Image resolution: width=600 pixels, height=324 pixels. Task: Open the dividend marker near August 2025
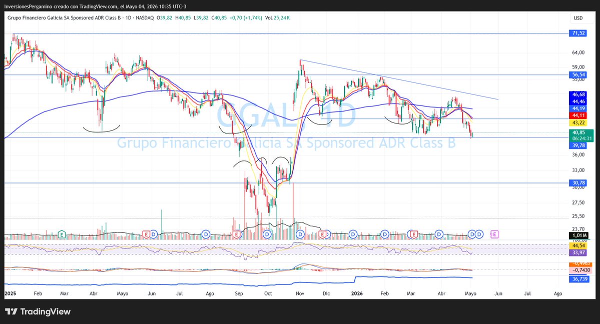[x=206, y=234]
